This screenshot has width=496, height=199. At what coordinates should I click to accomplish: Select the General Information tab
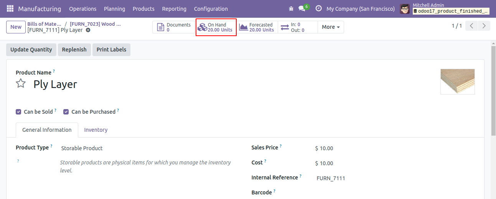coord(47,130)
